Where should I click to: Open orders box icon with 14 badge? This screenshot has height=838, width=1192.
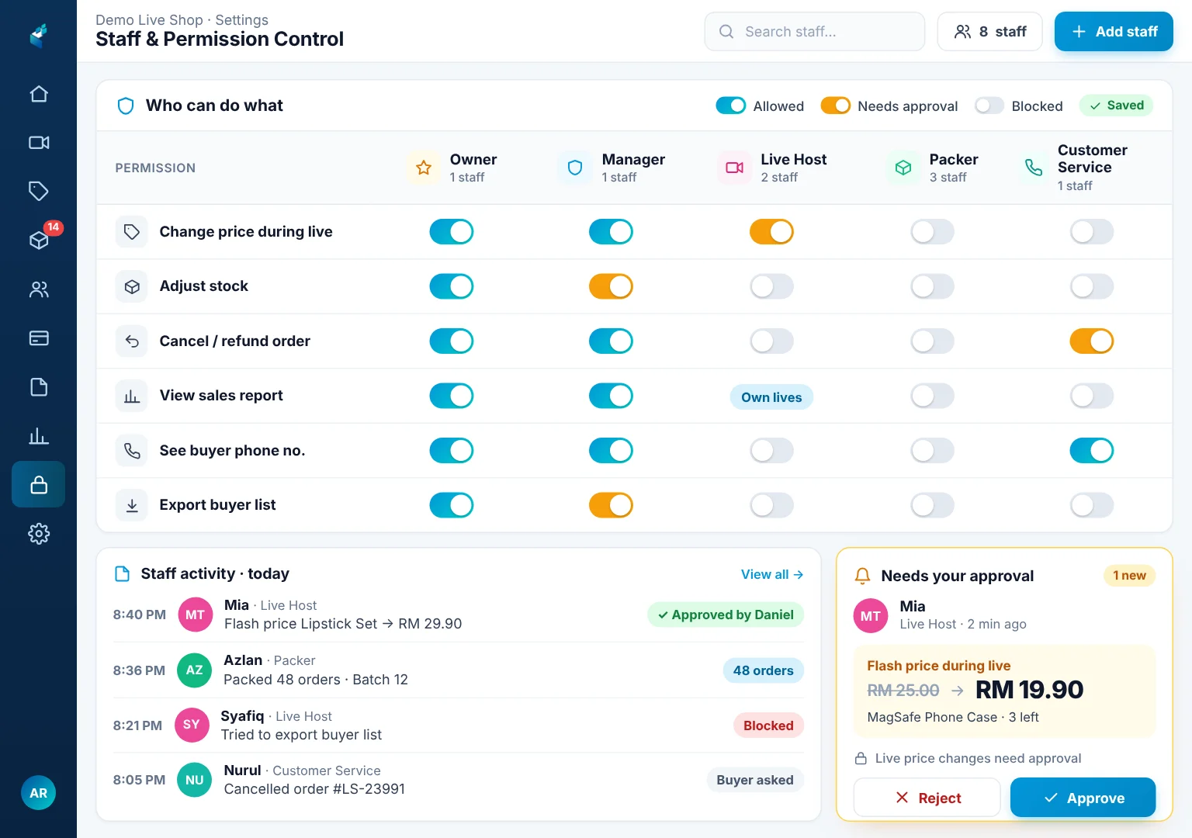click(39, 240)
